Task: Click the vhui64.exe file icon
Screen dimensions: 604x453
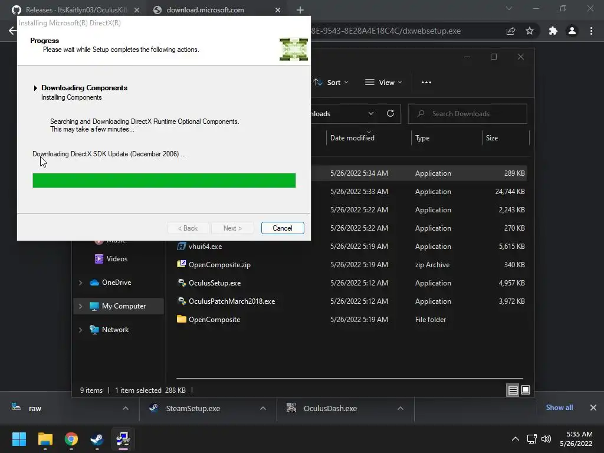Action: [182, 246]
